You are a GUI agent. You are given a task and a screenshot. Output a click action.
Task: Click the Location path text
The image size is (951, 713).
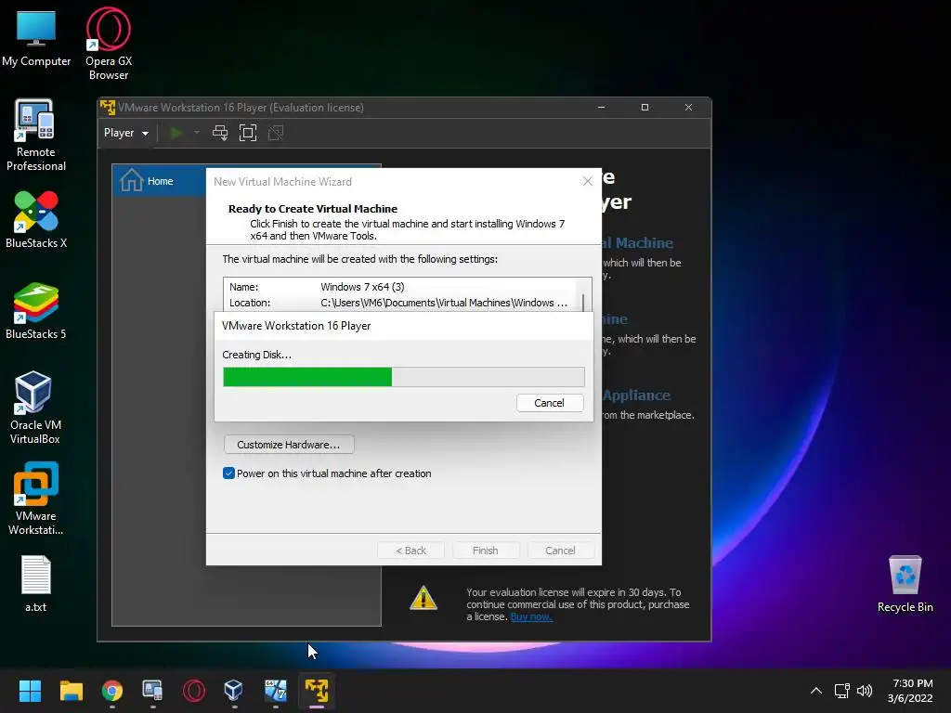pyautogui.click(x=444, y=303)
